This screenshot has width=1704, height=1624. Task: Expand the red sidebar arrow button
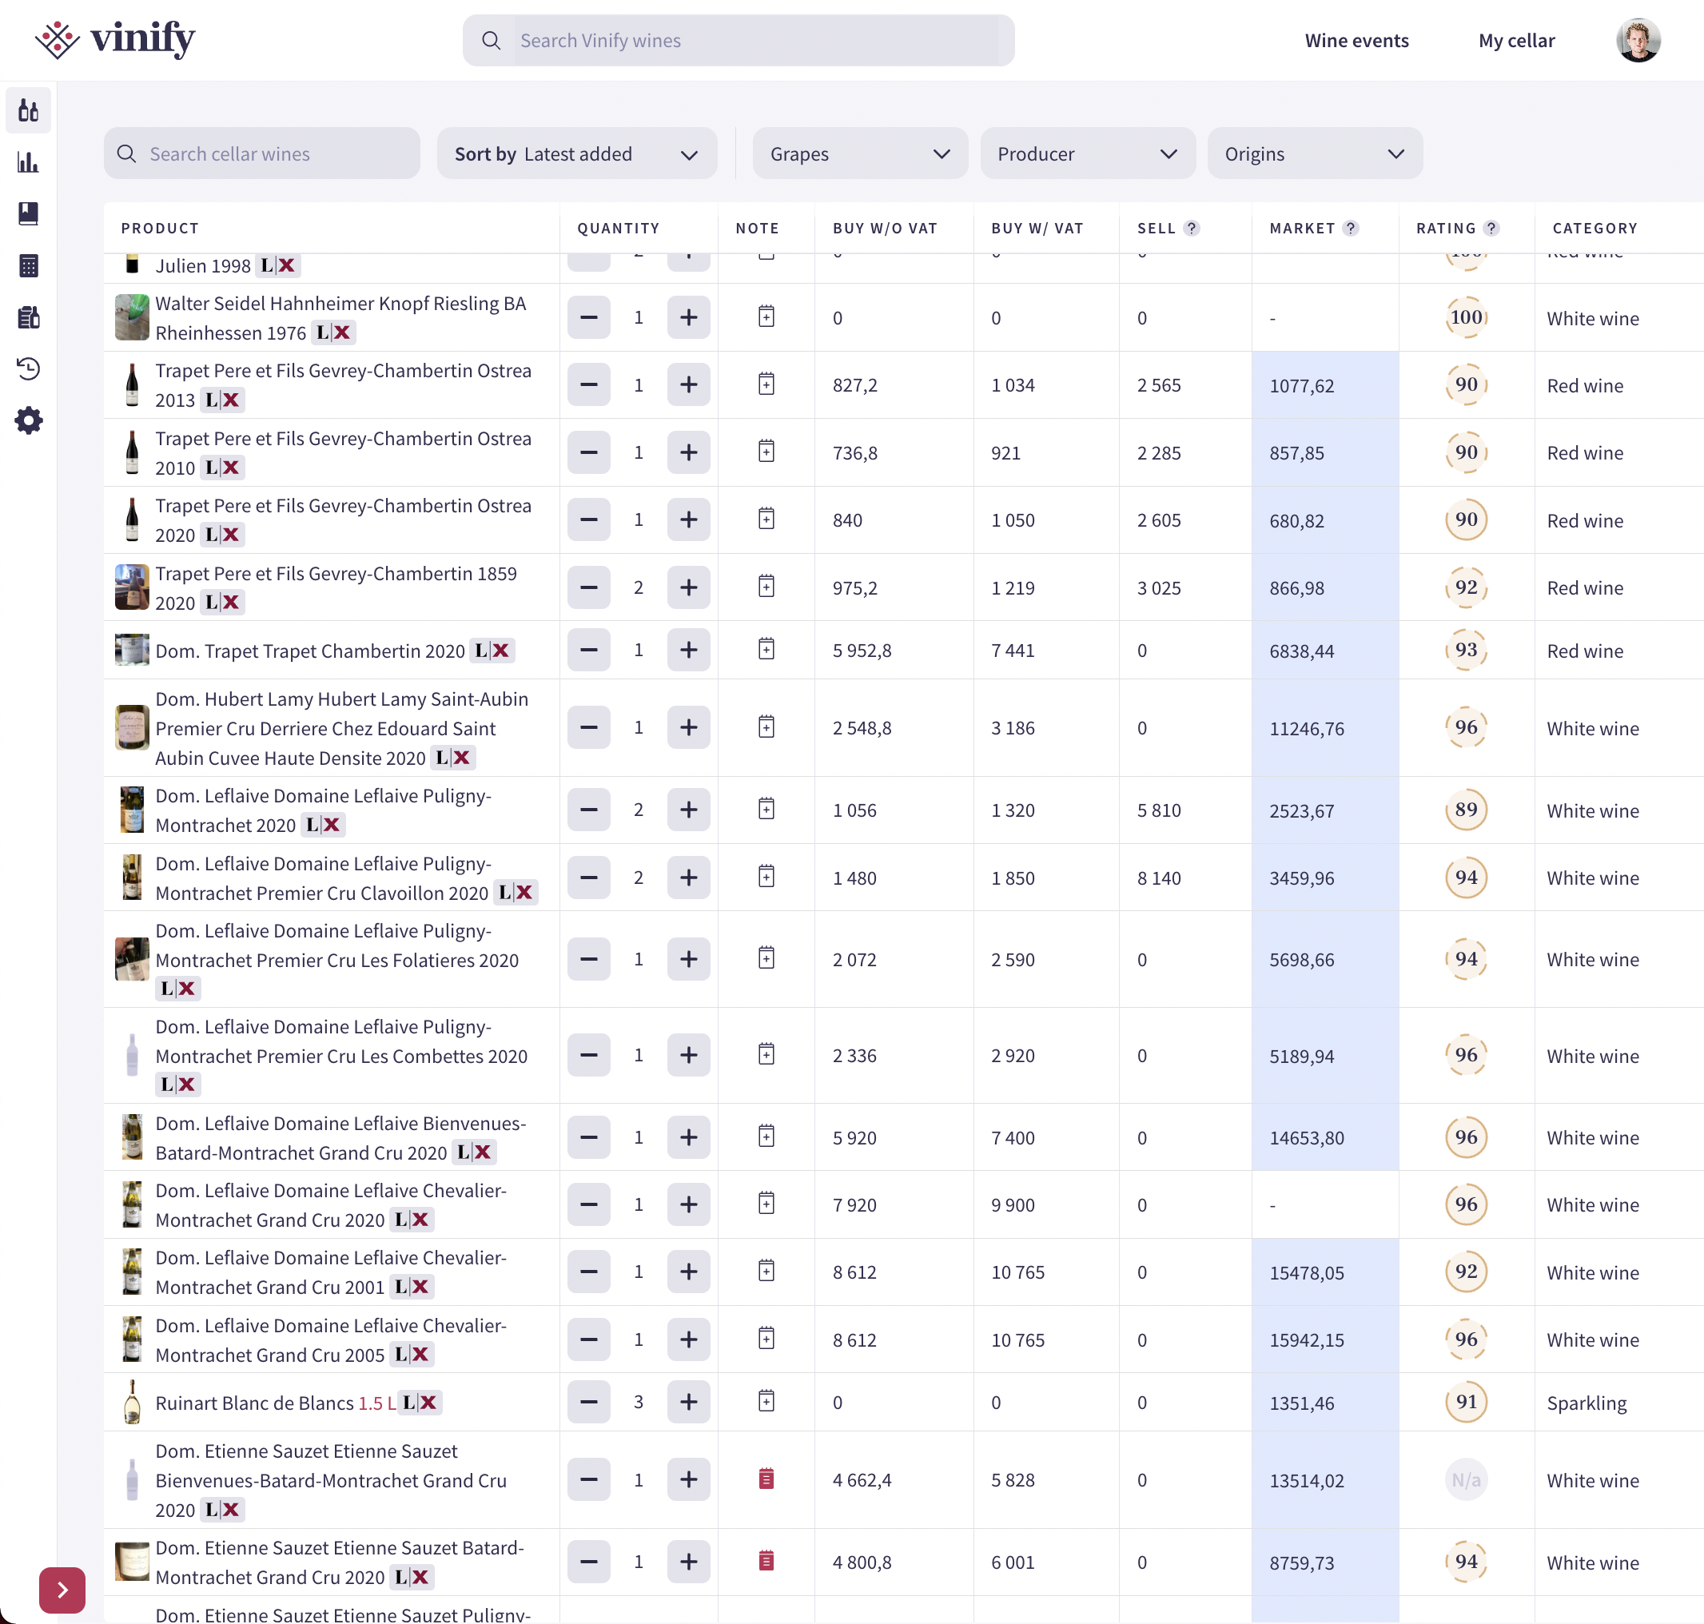[x=62, y=1590]
